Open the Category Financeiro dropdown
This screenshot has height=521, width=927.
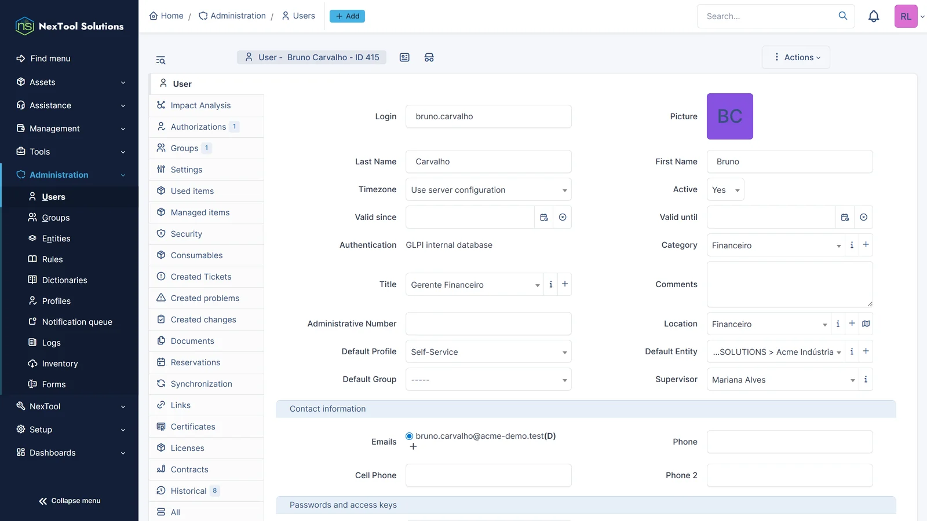[x=776, y=245]
